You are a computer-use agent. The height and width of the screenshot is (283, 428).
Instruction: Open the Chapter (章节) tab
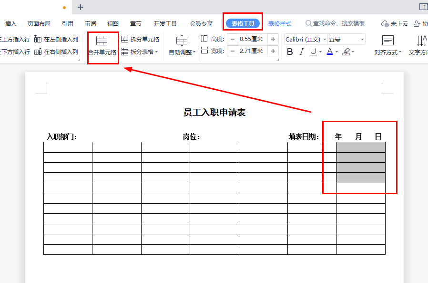coord(136,24)
